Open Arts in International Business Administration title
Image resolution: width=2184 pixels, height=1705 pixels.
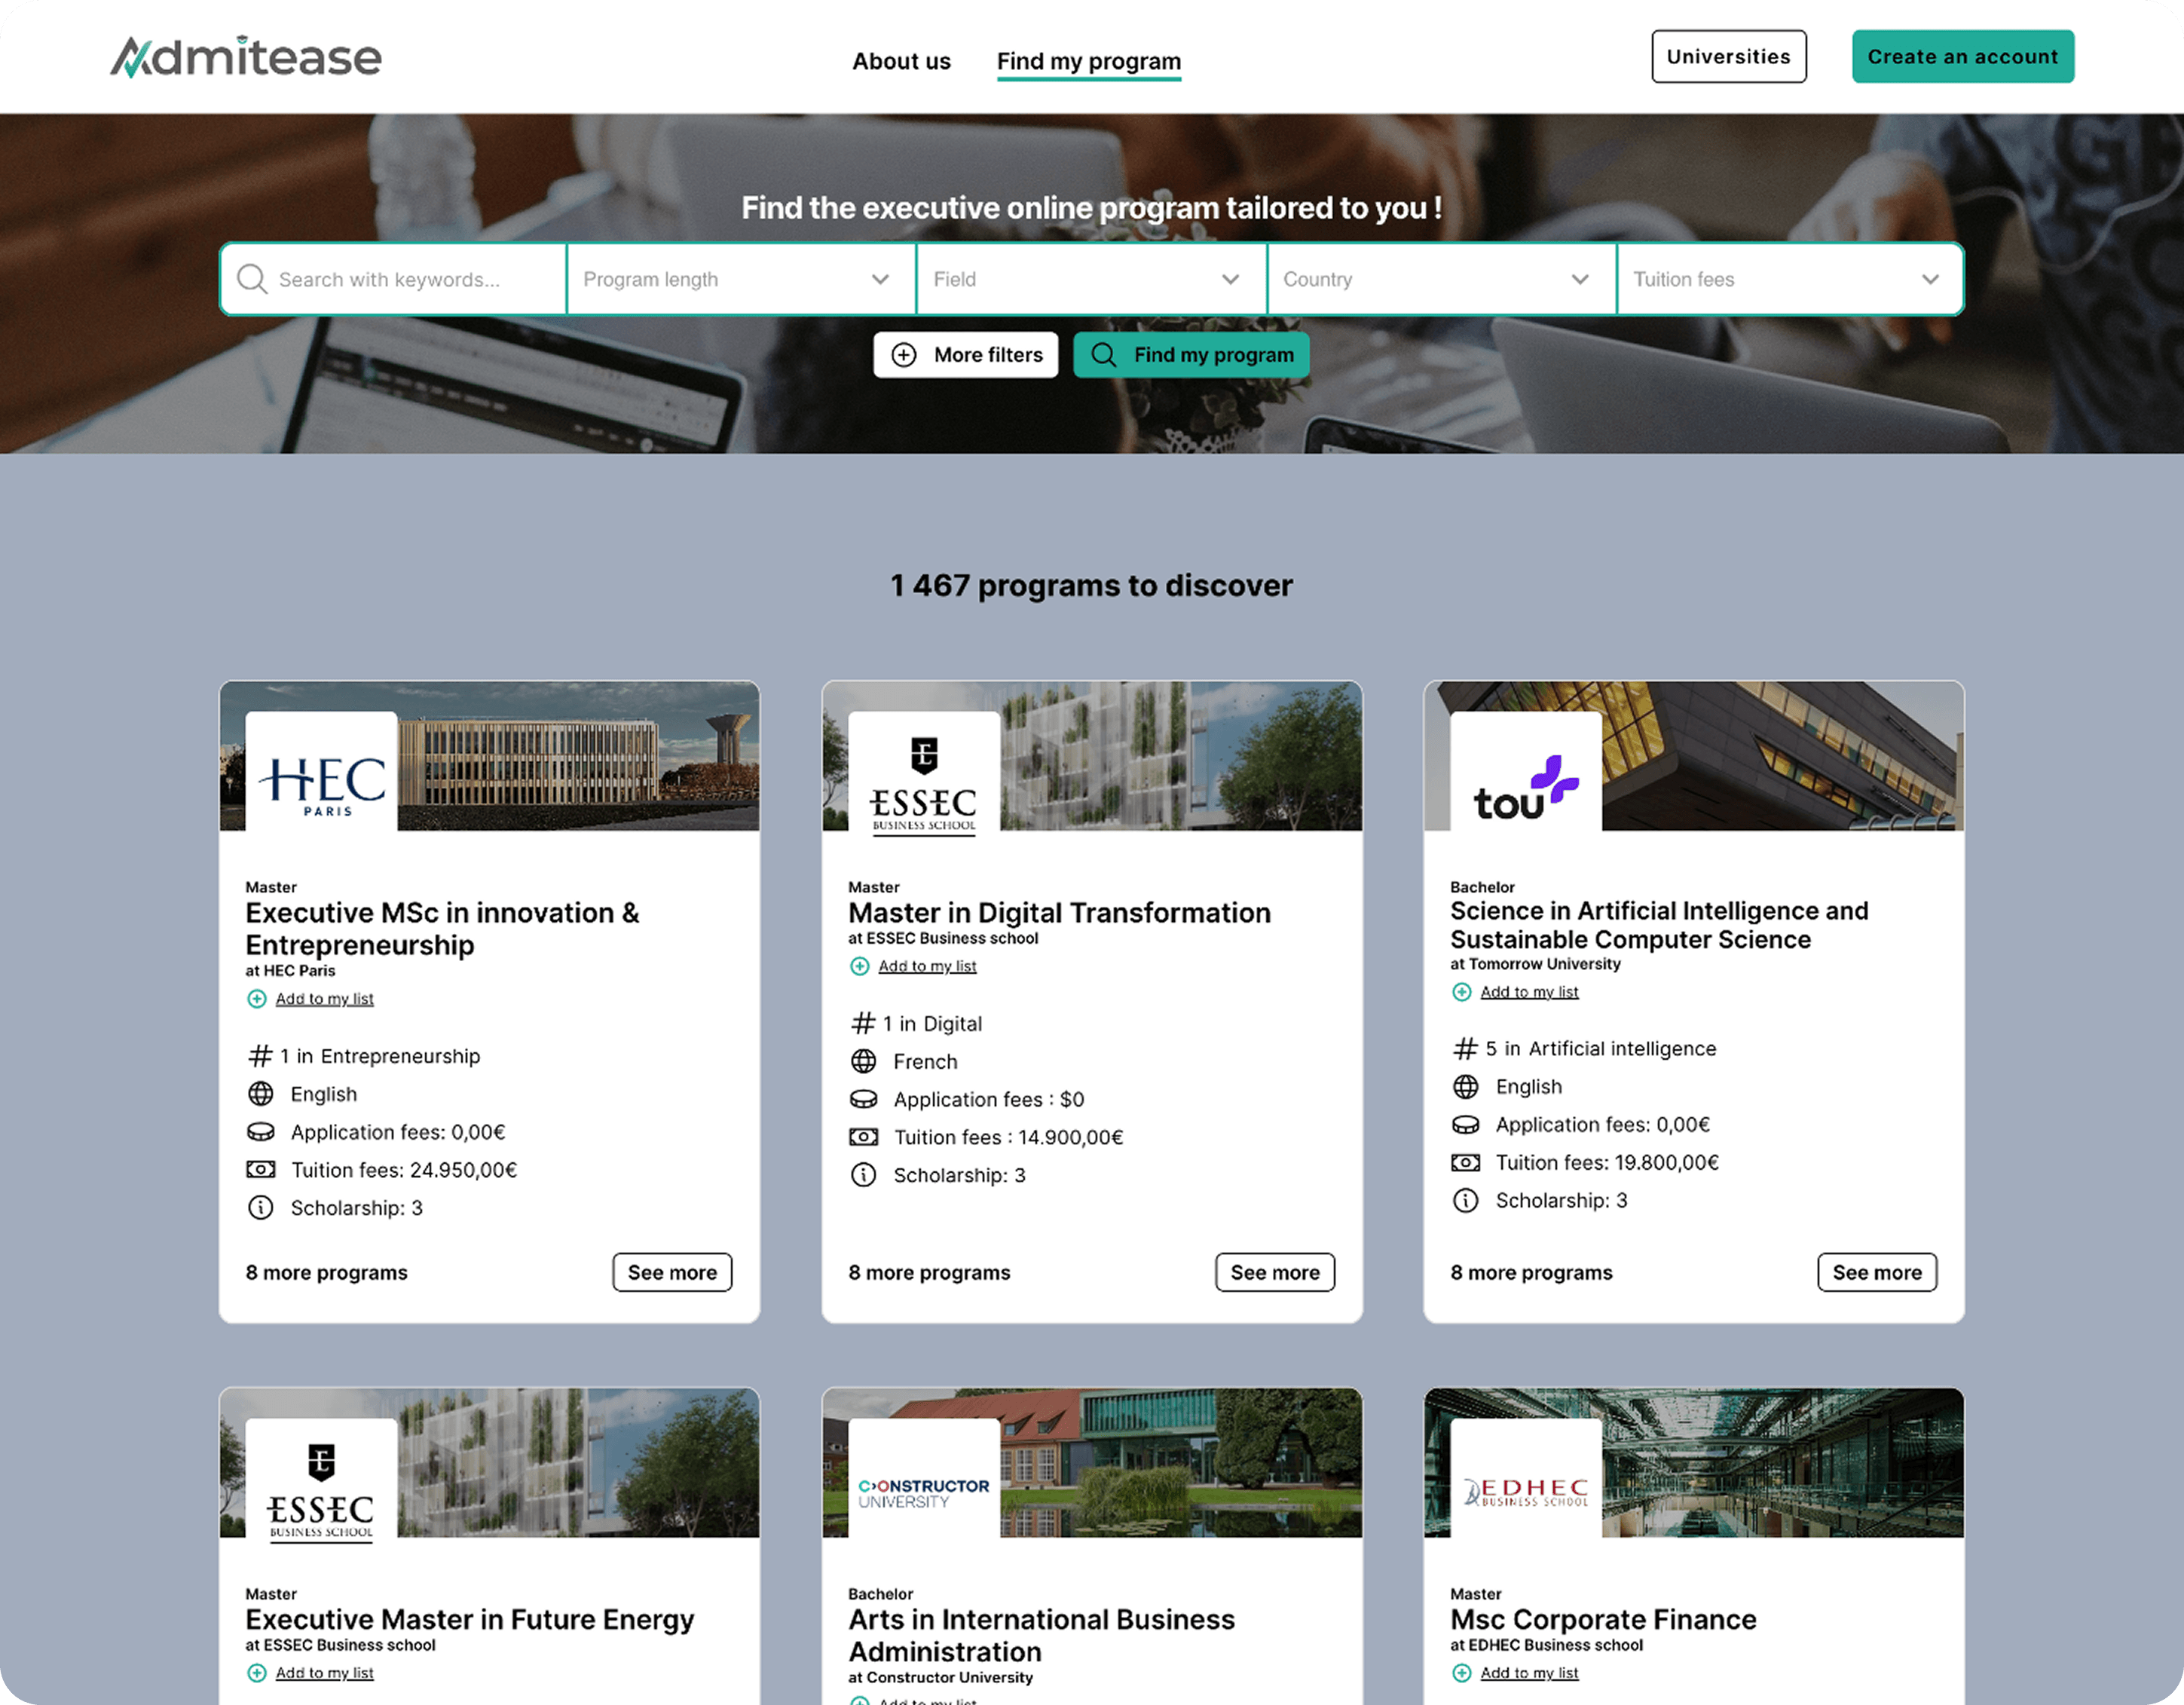click(1041, 1636)
